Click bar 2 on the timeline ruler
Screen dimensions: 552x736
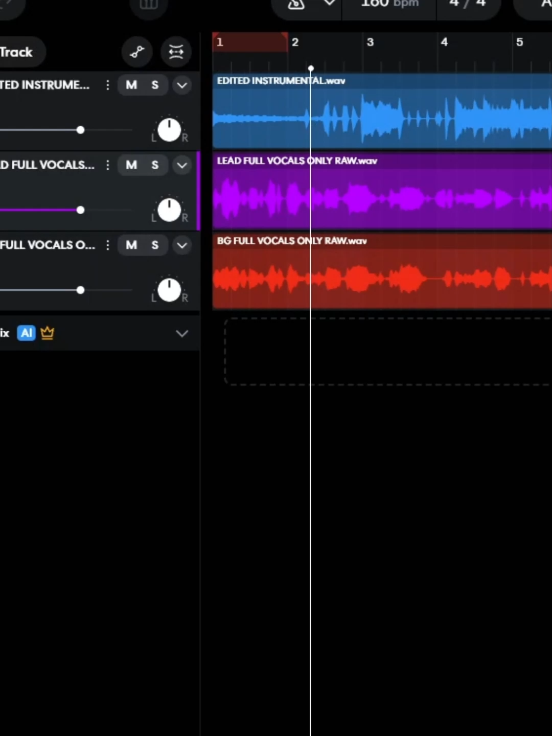[295, 42]
